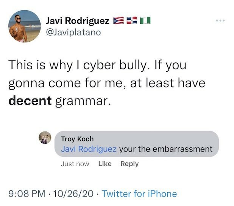Click the 9:08 PM tweet time
Image resolution: width=234 pixels, height=206 pixels.
(x=24, y=194)
